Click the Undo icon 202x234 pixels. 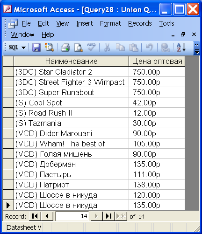coord(149,48)
